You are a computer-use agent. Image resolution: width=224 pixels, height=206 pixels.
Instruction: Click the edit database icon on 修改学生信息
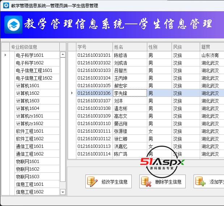92,181
